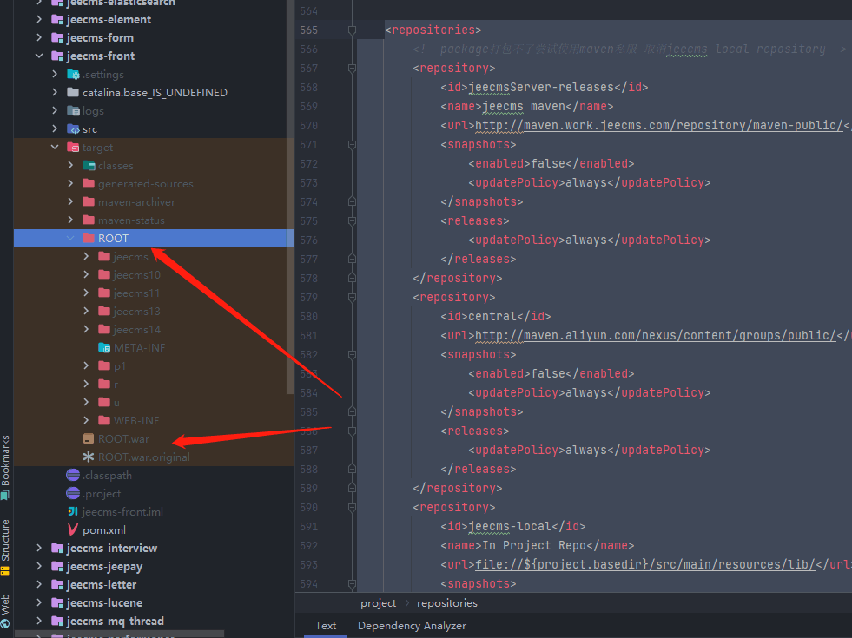Click the .project Eclipse file icon
The height and width of the screenshot is (638, 852).
73,494
